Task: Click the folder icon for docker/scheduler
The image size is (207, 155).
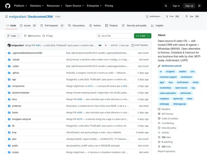Action: click(9, 93)
